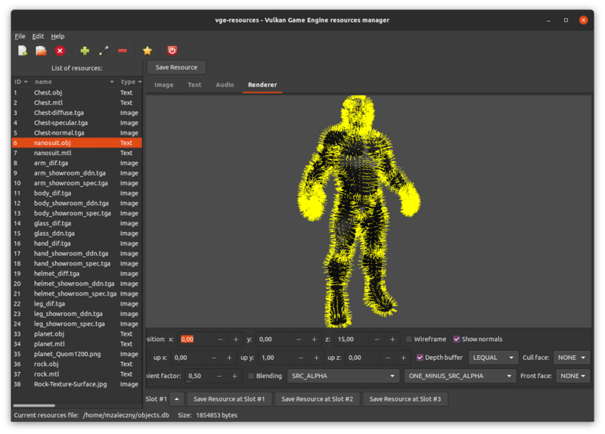Click the open resources file toolbar icon

(42, 51)
